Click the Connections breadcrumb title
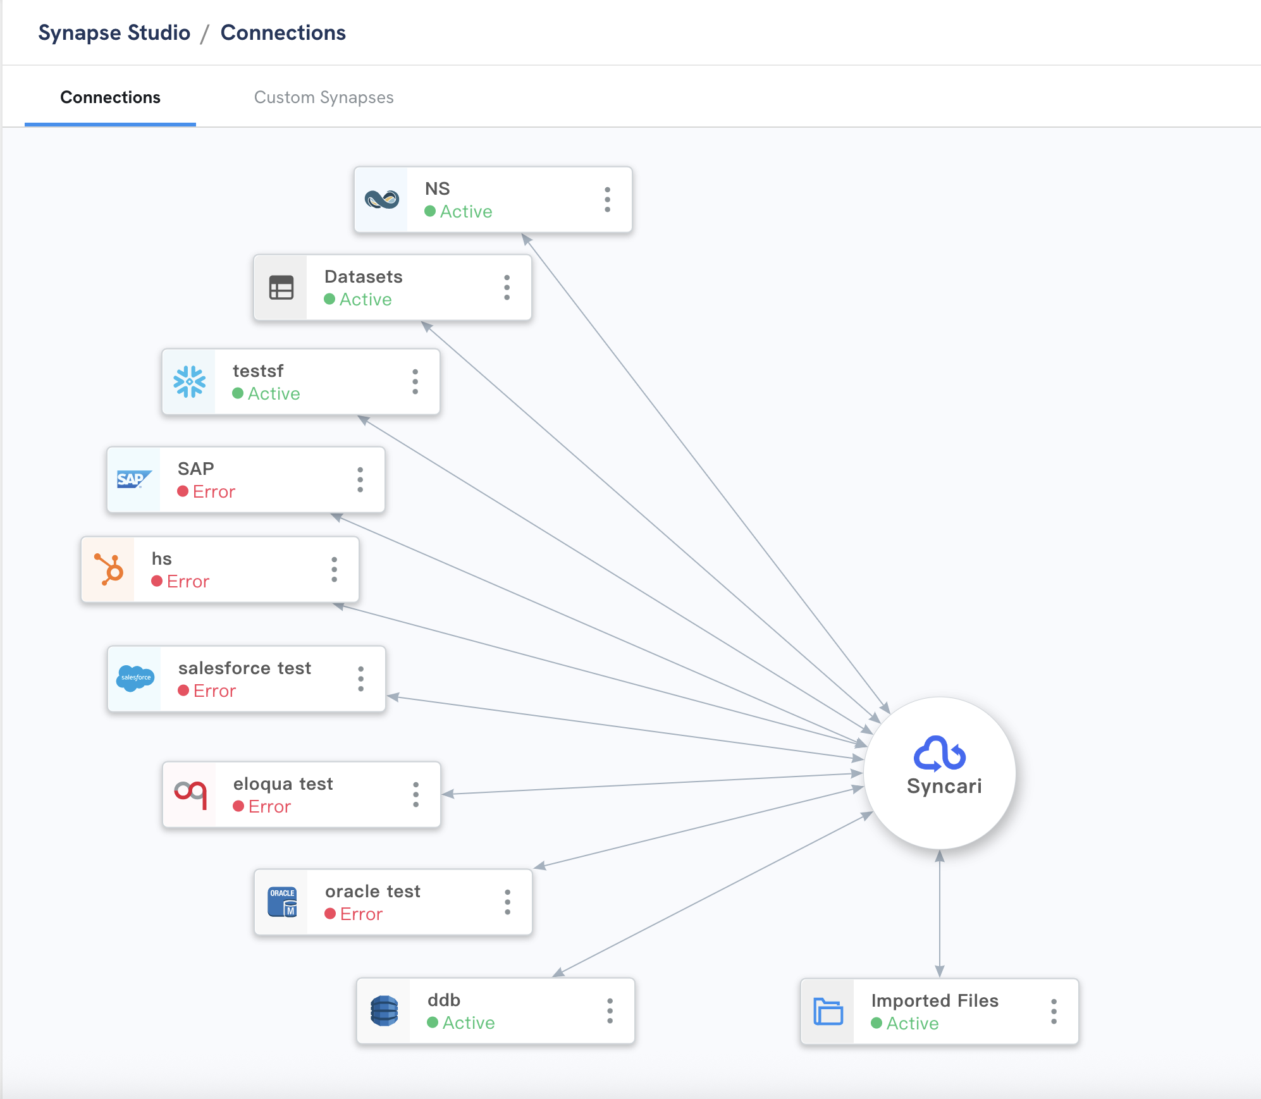The height and width of the screenshot is (1099, 1261). tap(283, 32)
